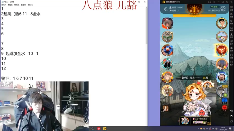
Task: Click the emulator location sidebar icon
Action: (231, 35)
